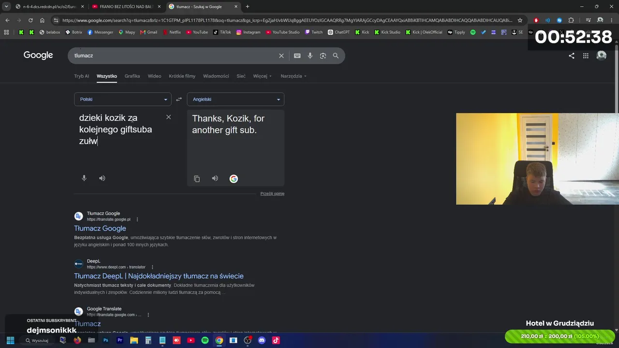The image size is (619, 348).
Task: Open Tłumacz Google result link
Action: (100, 229)
